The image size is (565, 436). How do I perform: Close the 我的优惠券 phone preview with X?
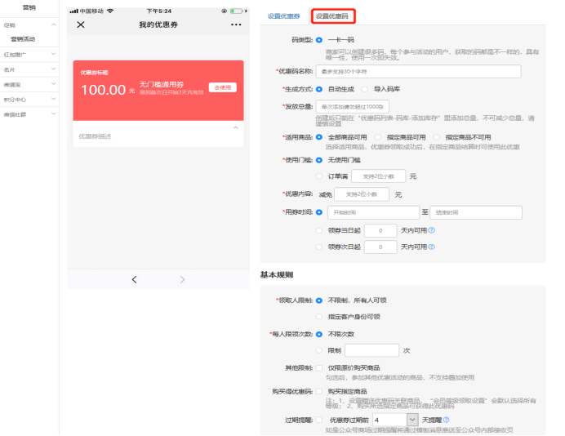(81, 24)
